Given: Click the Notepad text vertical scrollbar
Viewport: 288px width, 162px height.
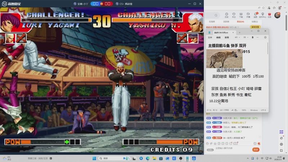Looking at the screenshot, I should (267, 48).
